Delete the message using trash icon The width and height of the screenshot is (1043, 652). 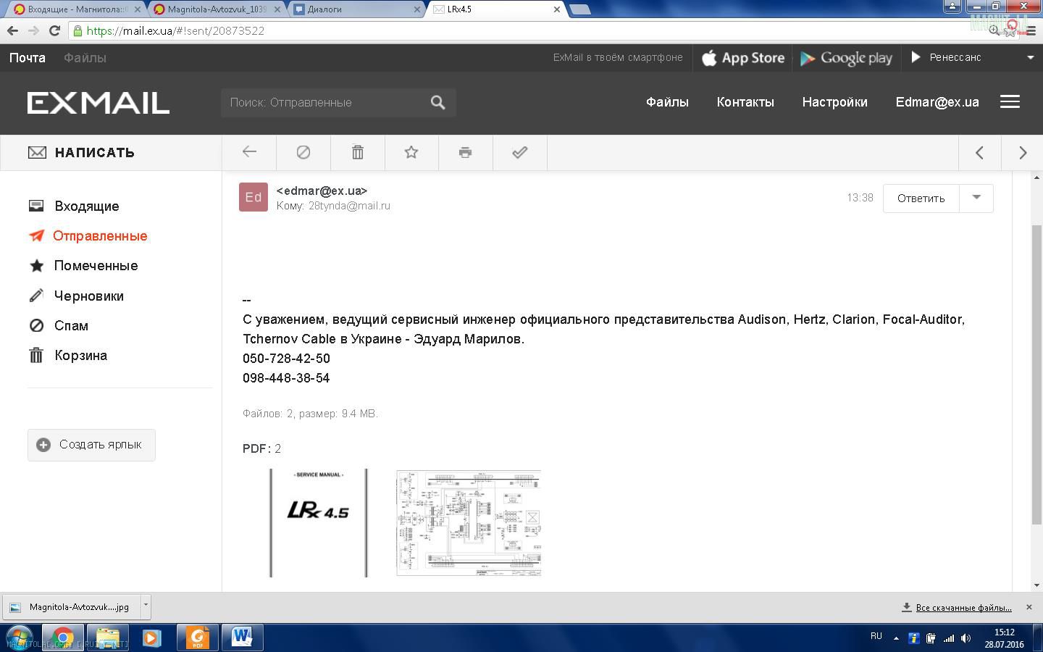[358, 152]
